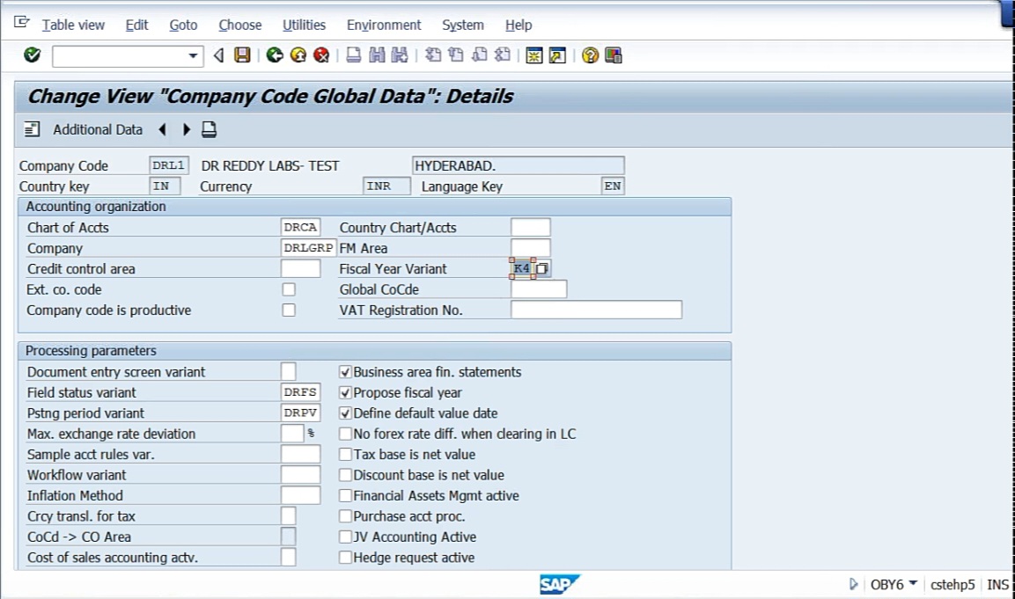1015x599 pixels.
Task: Create a new session with the star icon
Action: (x=534, y=55)
